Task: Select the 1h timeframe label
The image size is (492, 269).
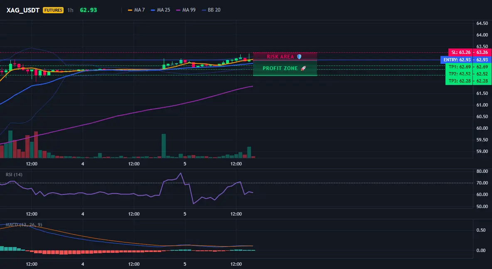Action: point(70,10)
